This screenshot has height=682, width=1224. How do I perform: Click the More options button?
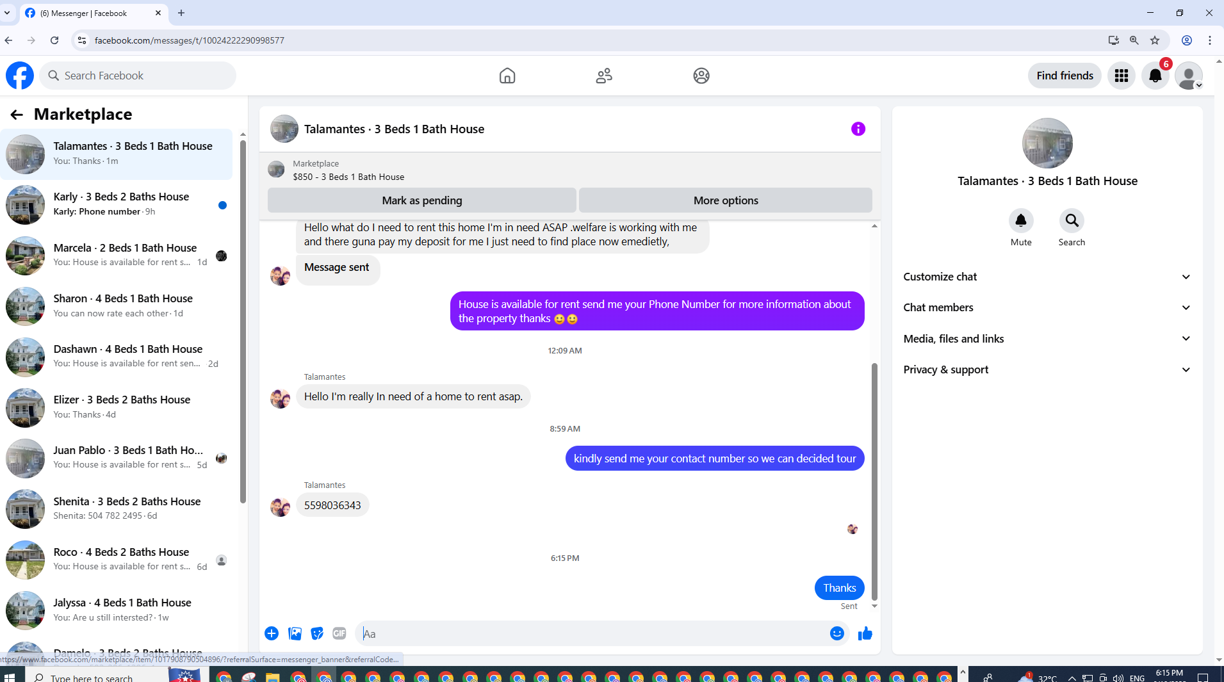[725, 200]
